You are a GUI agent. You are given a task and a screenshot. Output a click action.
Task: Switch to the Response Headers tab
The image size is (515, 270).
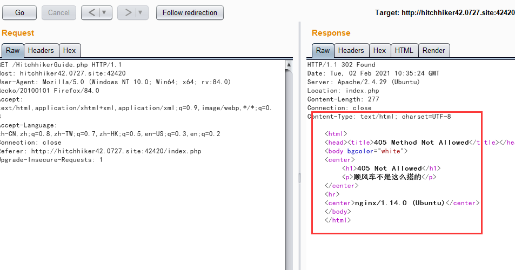351,51
